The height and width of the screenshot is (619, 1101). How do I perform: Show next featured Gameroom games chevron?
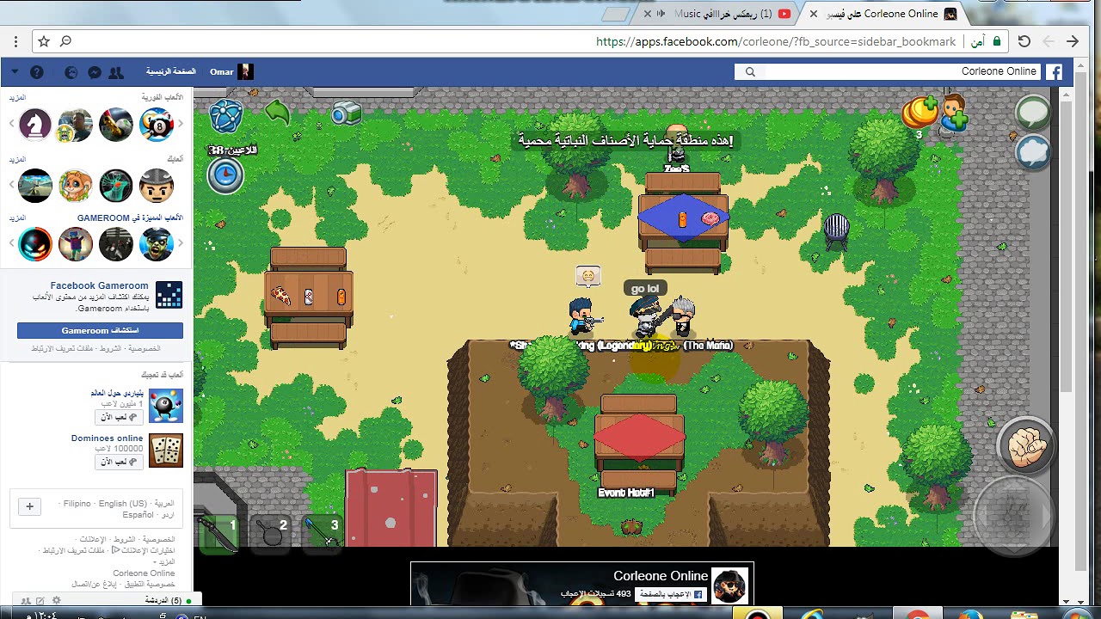11,244
